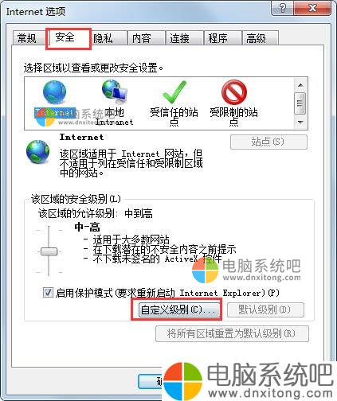Go to the 连接 tab
This screenshot has width=337, height=401.
tap(180, 38)
